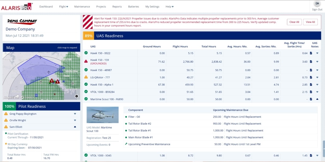
Task: Open the Batteries page
Action: pos(133,7)
